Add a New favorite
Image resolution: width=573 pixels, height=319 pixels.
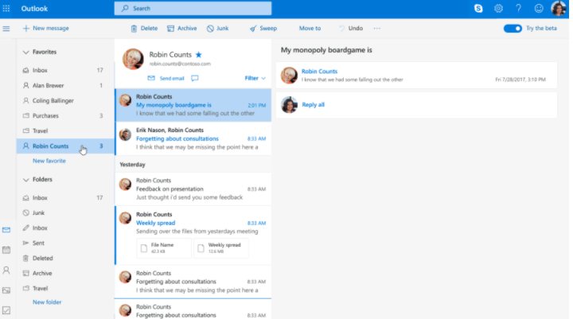coord(49,161)
